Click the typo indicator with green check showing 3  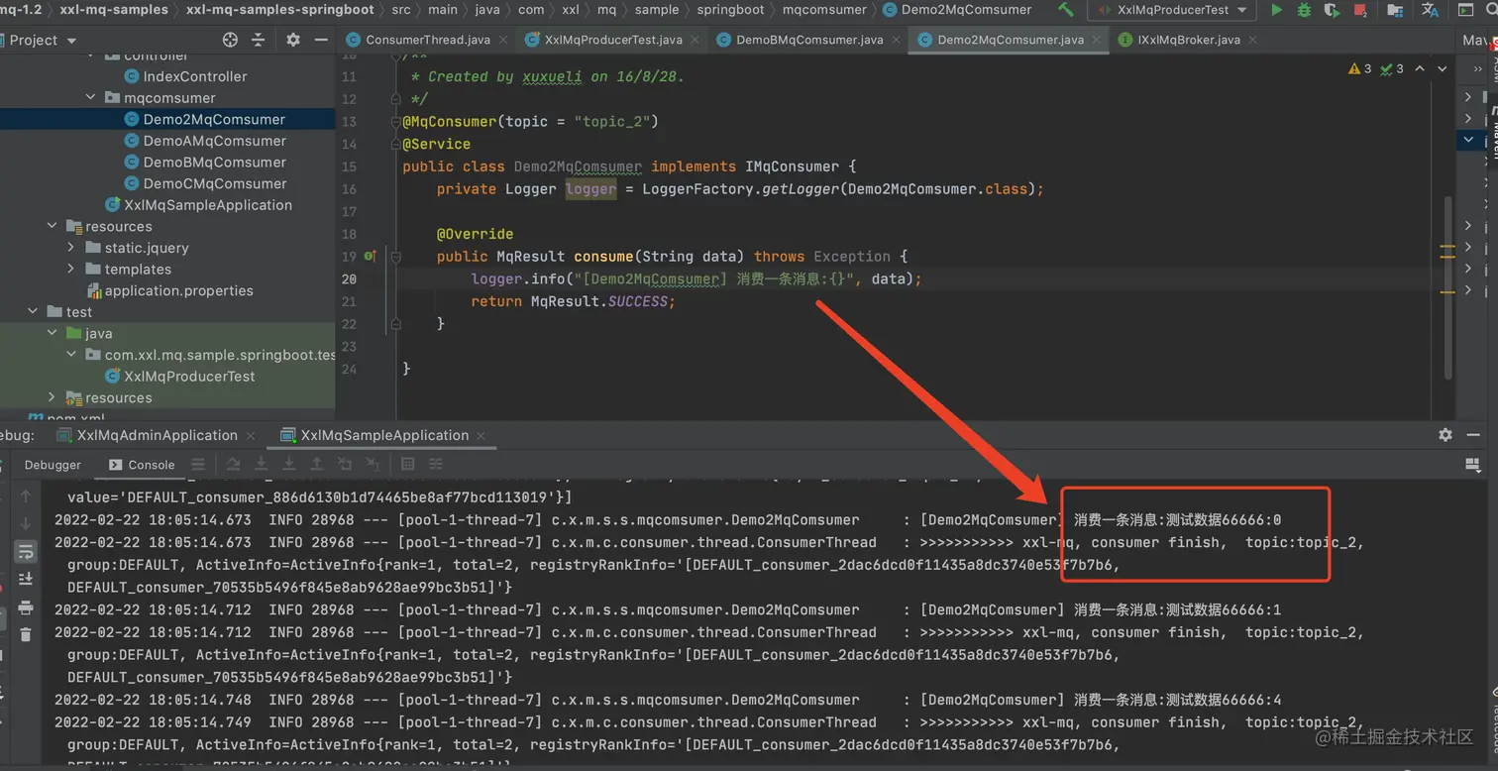click(1392, 68)
